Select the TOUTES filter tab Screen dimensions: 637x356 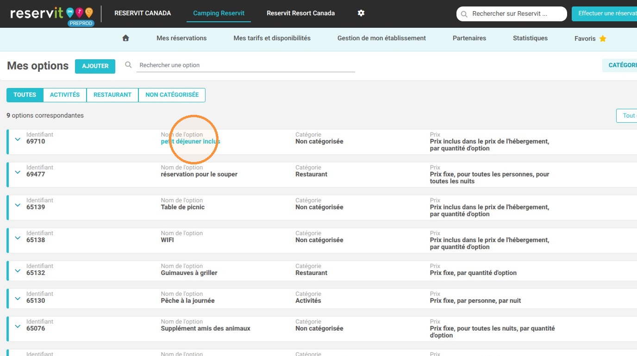[25, 95]
